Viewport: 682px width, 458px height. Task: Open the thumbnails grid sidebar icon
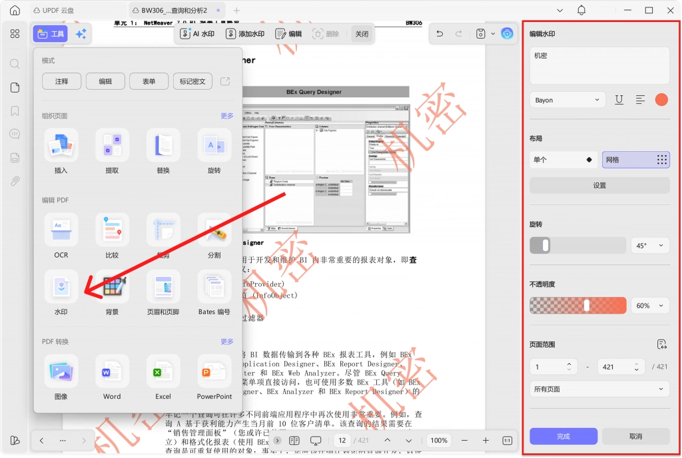[x=15, y=33]
